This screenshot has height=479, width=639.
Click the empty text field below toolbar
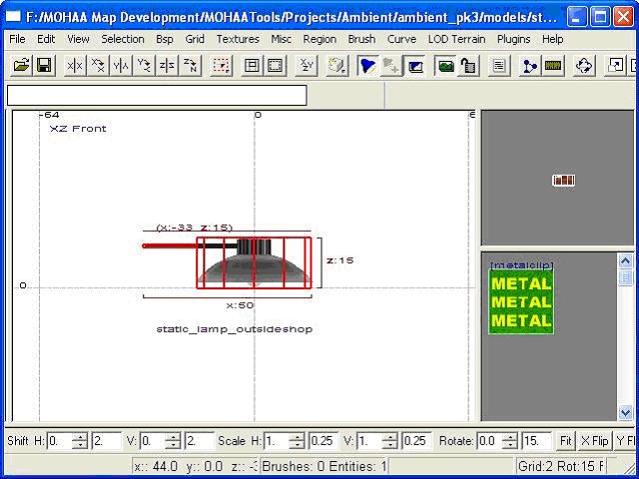click(x=157, y=96)
